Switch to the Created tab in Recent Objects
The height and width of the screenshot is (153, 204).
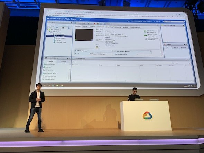coord(64,61)
